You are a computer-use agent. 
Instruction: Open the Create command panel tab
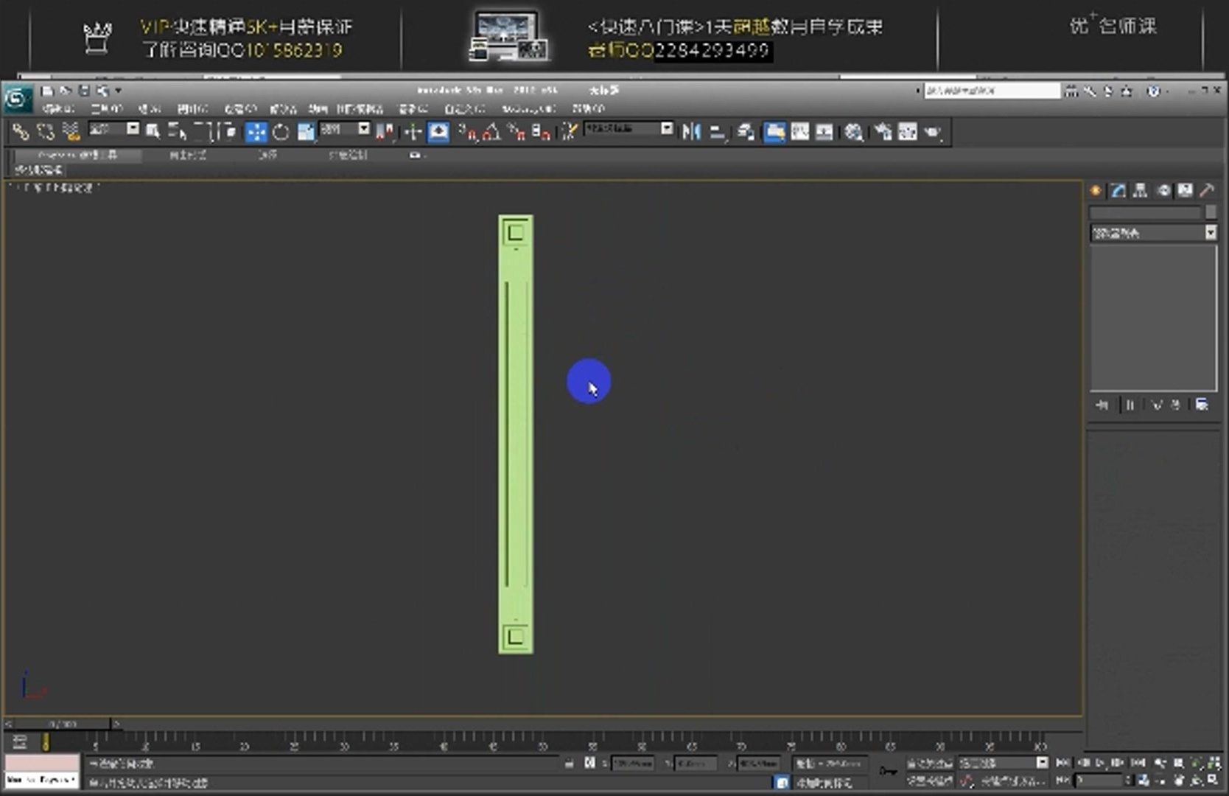(x=1096, y=190)
